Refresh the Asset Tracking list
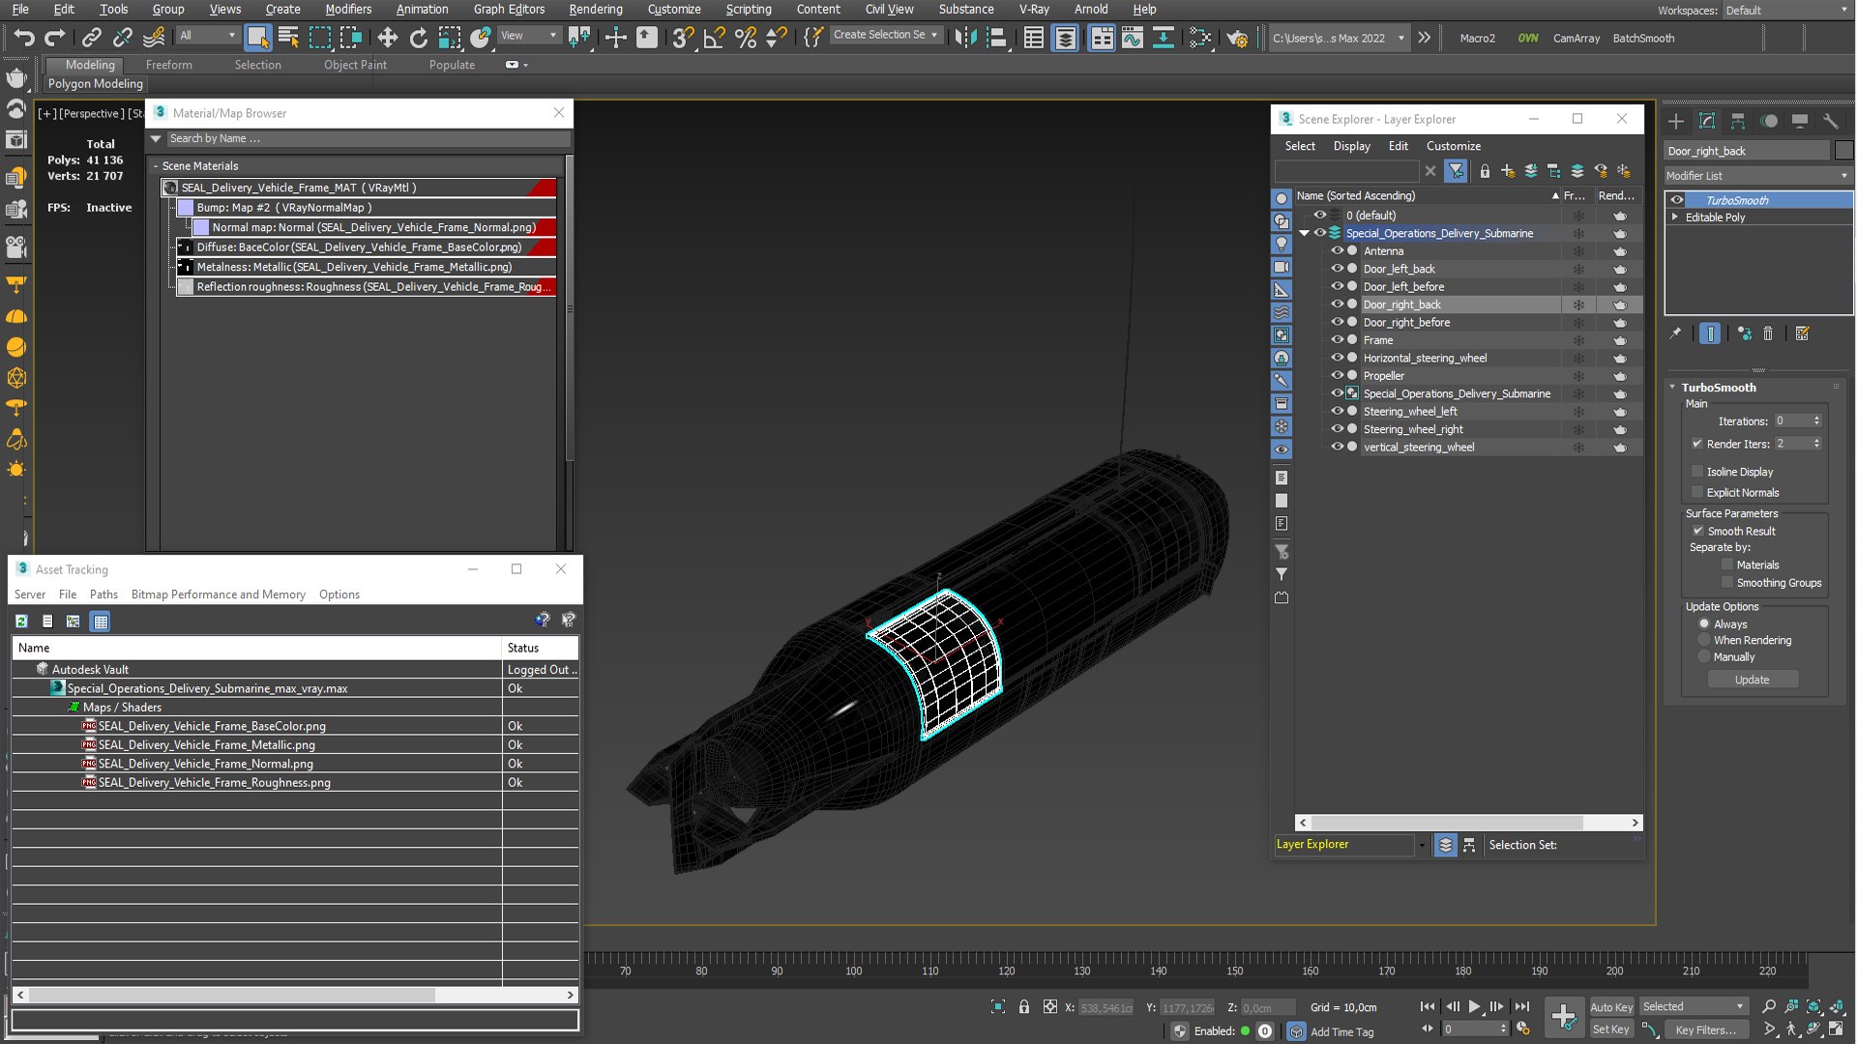 tap(21, 622)
